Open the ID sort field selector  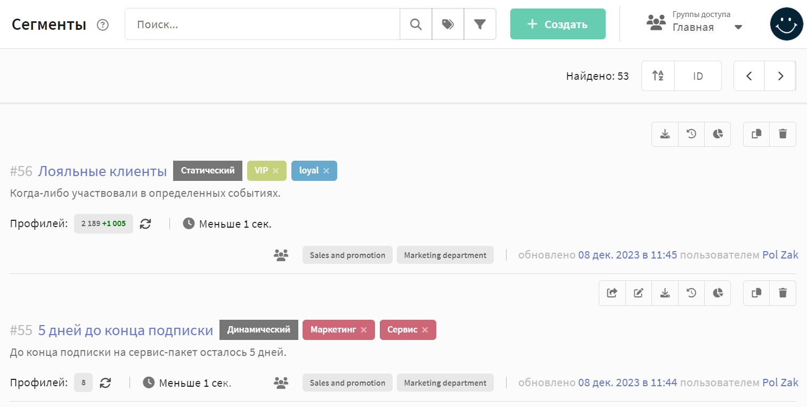pos(698,76)
